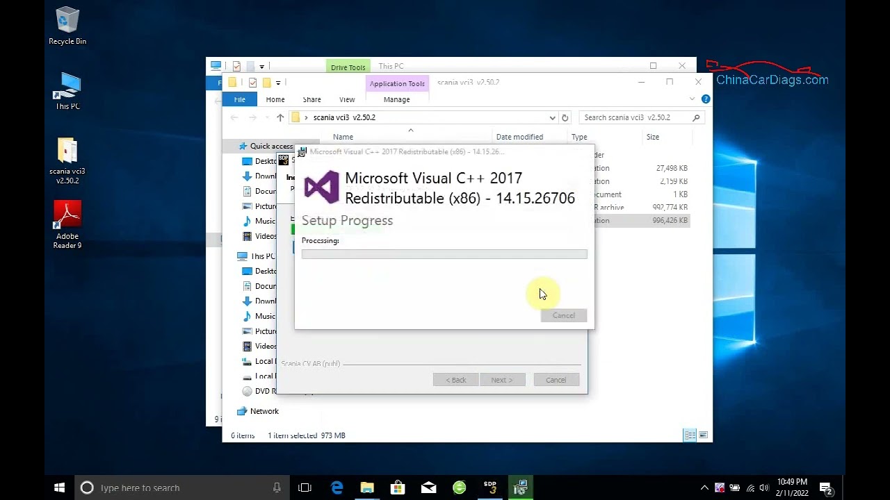Switch to large icons view layout button
The height and width of the screenshot is (500, 890).
704,435
